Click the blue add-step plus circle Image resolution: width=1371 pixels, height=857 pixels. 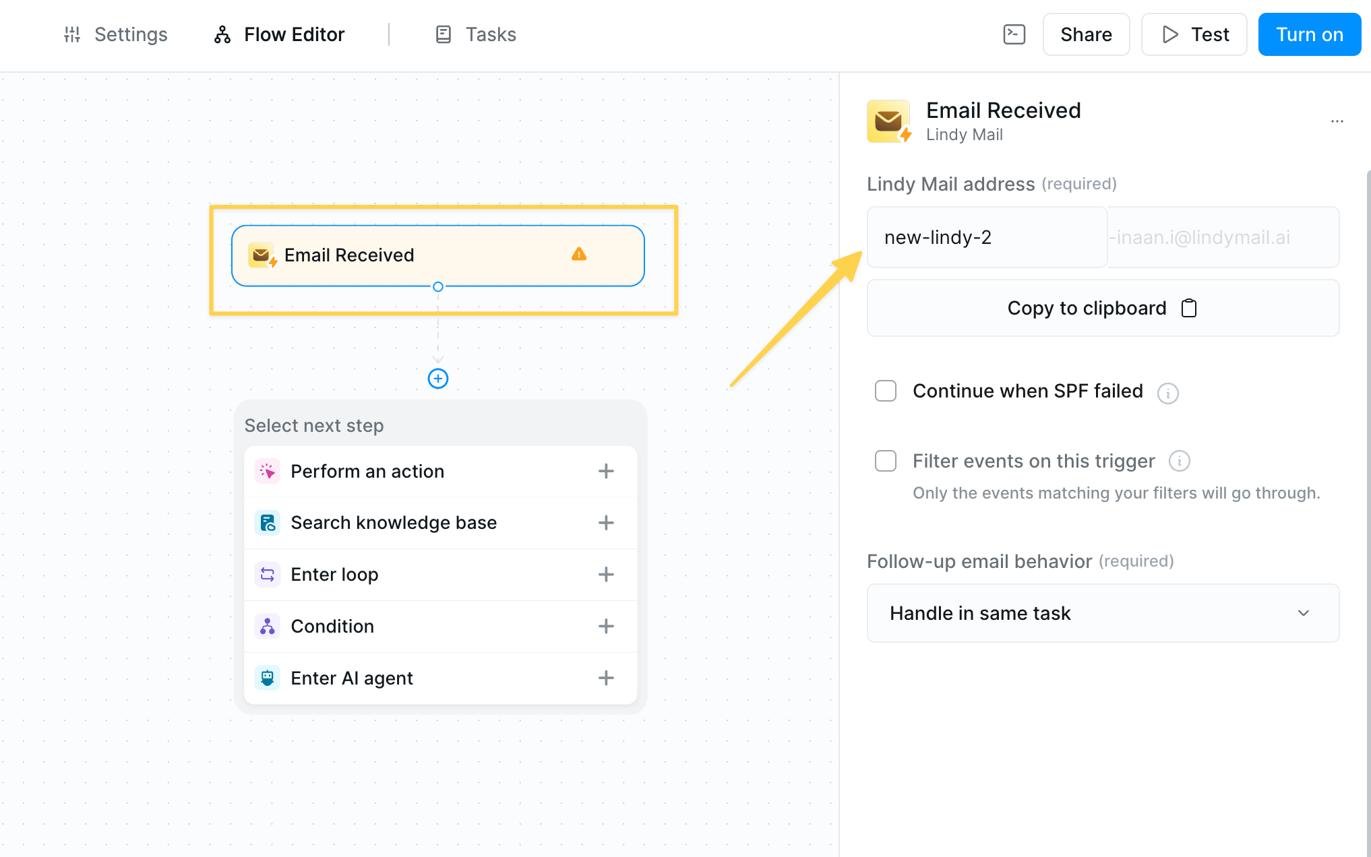(438, 379)
